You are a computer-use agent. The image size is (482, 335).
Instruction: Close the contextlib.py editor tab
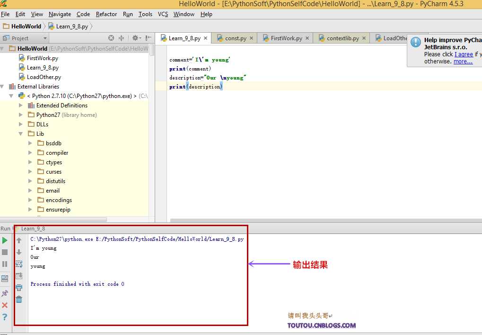(364, 38)
